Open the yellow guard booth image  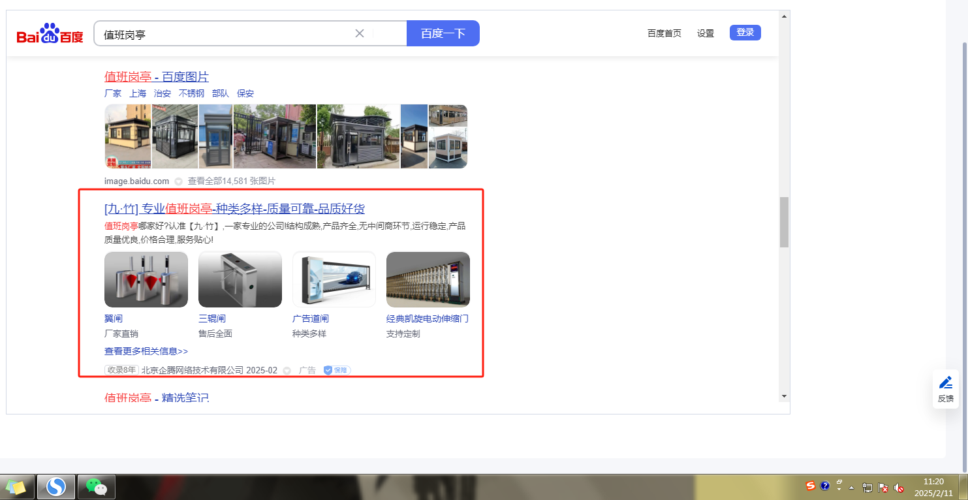coord(128,136)
